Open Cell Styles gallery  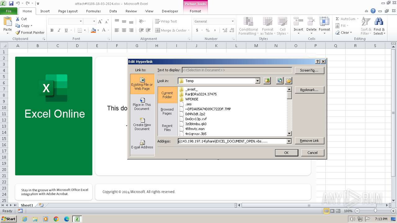pyautogui.click(x=282, y=26)
